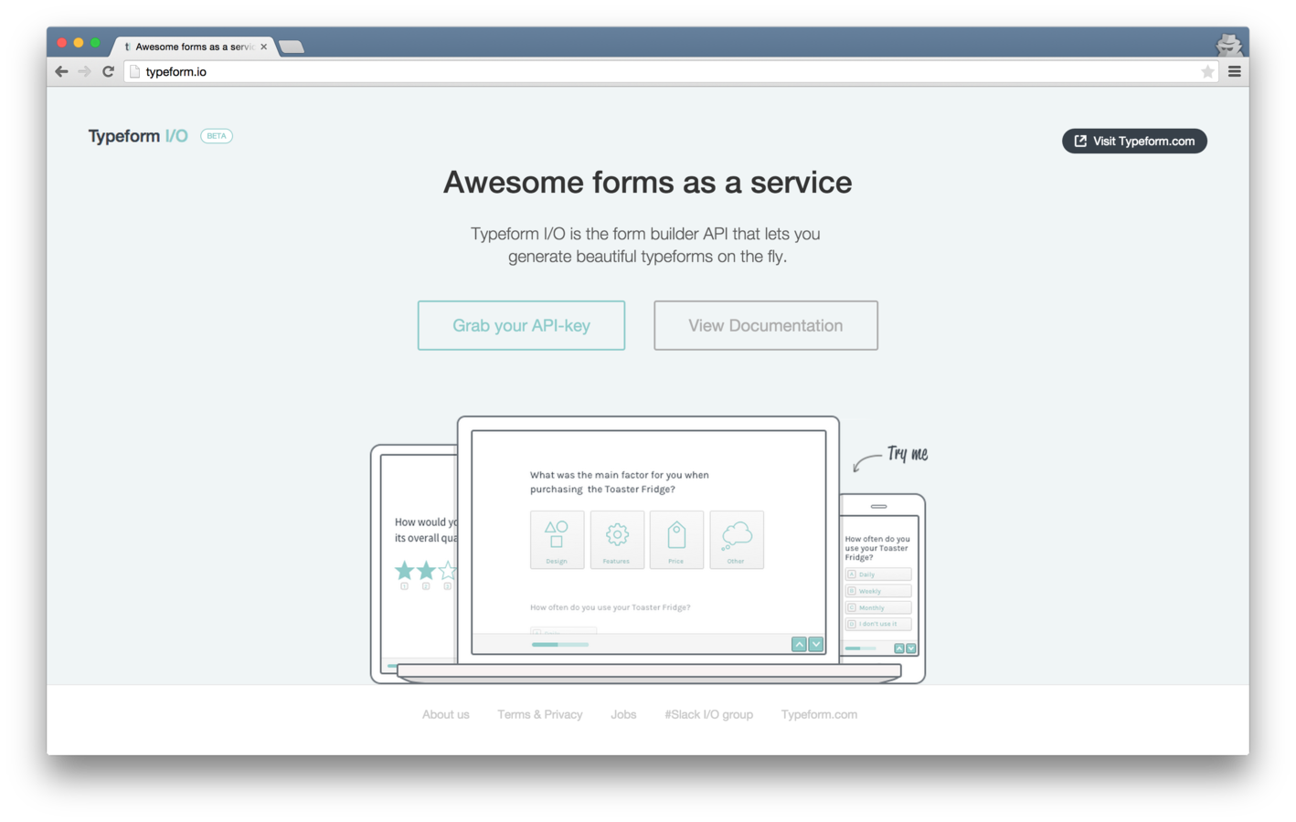Click the 'What was the main factor' question

click(620, 482)
